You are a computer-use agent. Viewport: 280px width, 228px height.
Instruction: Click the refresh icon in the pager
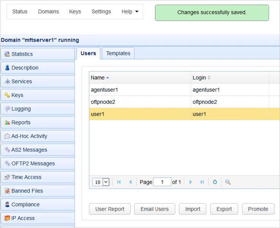pyautogui.click(x=215, y=182)
